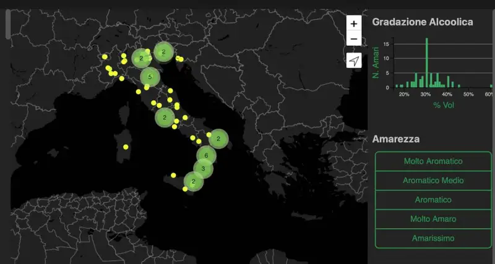The height and width of the screenshot is (264, 495).
Task: Zoom out the map with minus button
Action: (354, 39)
